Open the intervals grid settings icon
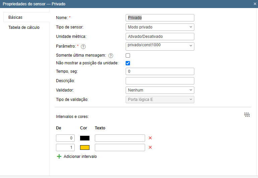This screenshot has height=178, width=258. (247, 115)
